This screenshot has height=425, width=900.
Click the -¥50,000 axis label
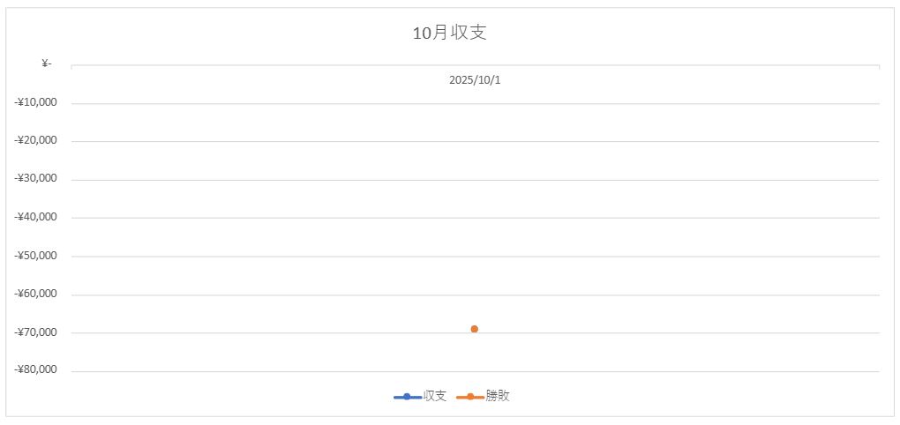click(x=36, y=256)
